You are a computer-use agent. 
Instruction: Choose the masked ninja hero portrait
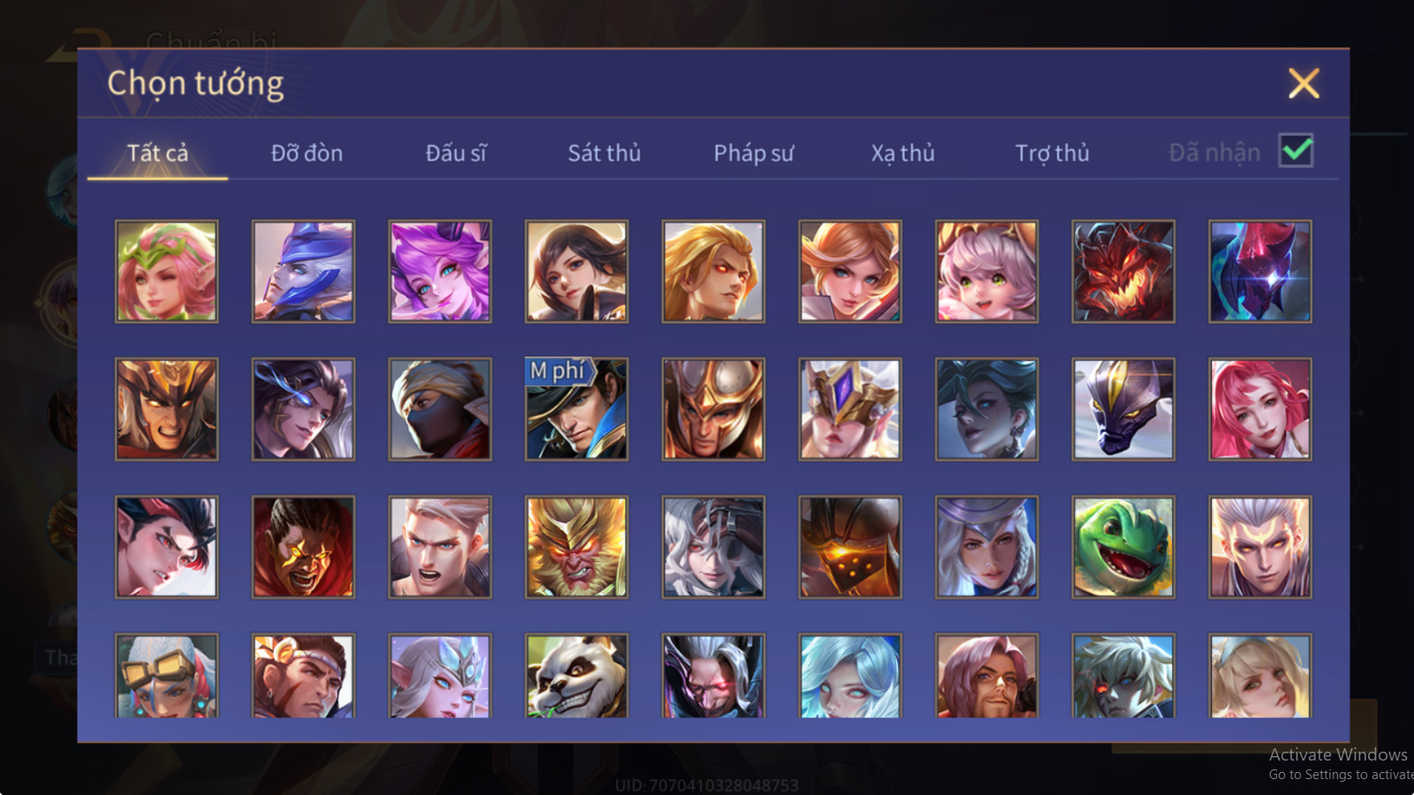tap(440, 409)
